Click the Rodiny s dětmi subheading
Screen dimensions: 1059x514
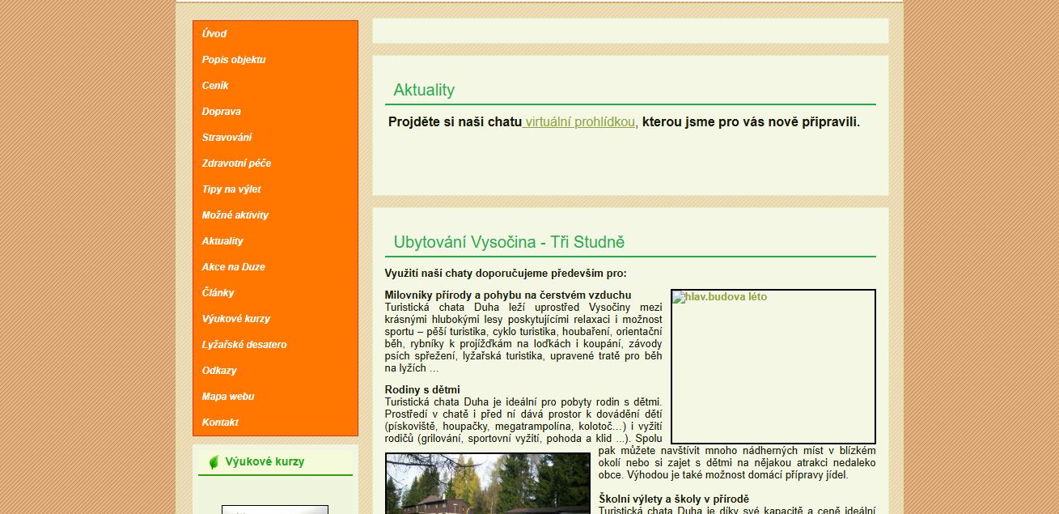(422, 390)
